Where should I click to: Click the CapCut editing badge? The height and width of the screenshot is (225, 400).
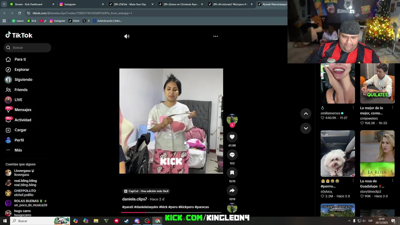146,191
